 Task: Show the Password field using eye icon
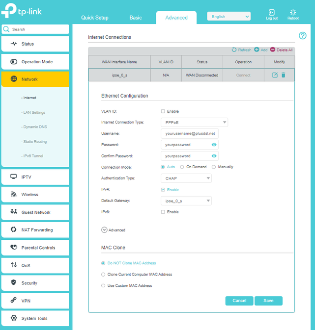pyautogui.click(x=214, y=145)
